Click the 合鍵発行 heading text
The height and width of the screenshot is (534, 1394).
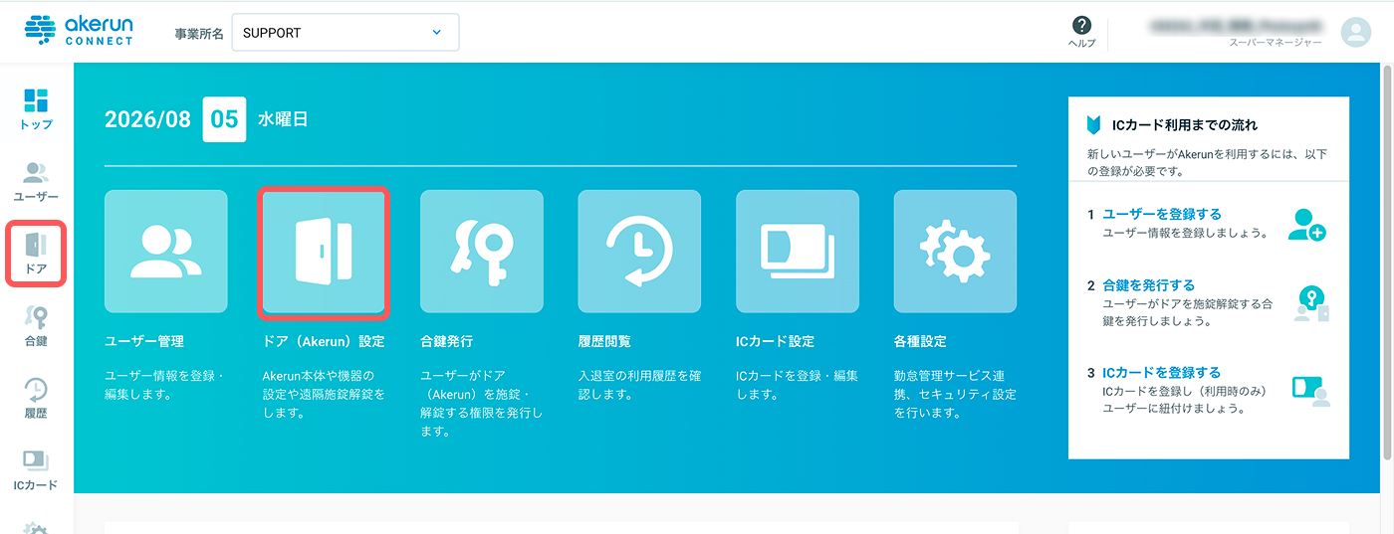[446, 341]
